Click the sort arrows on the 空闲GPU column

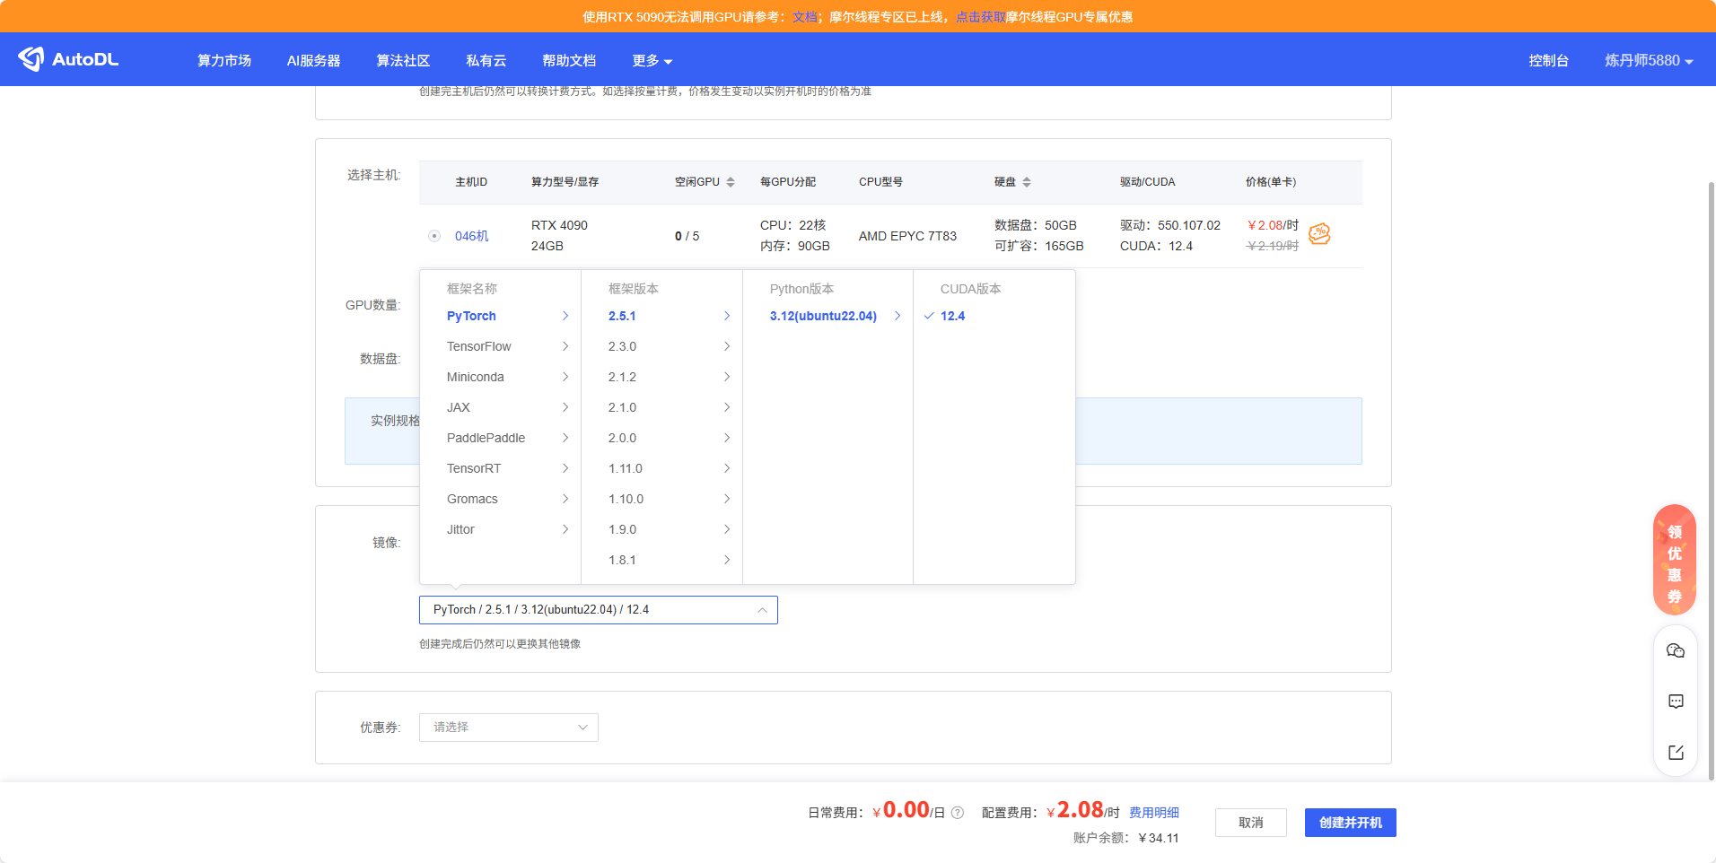730,181
